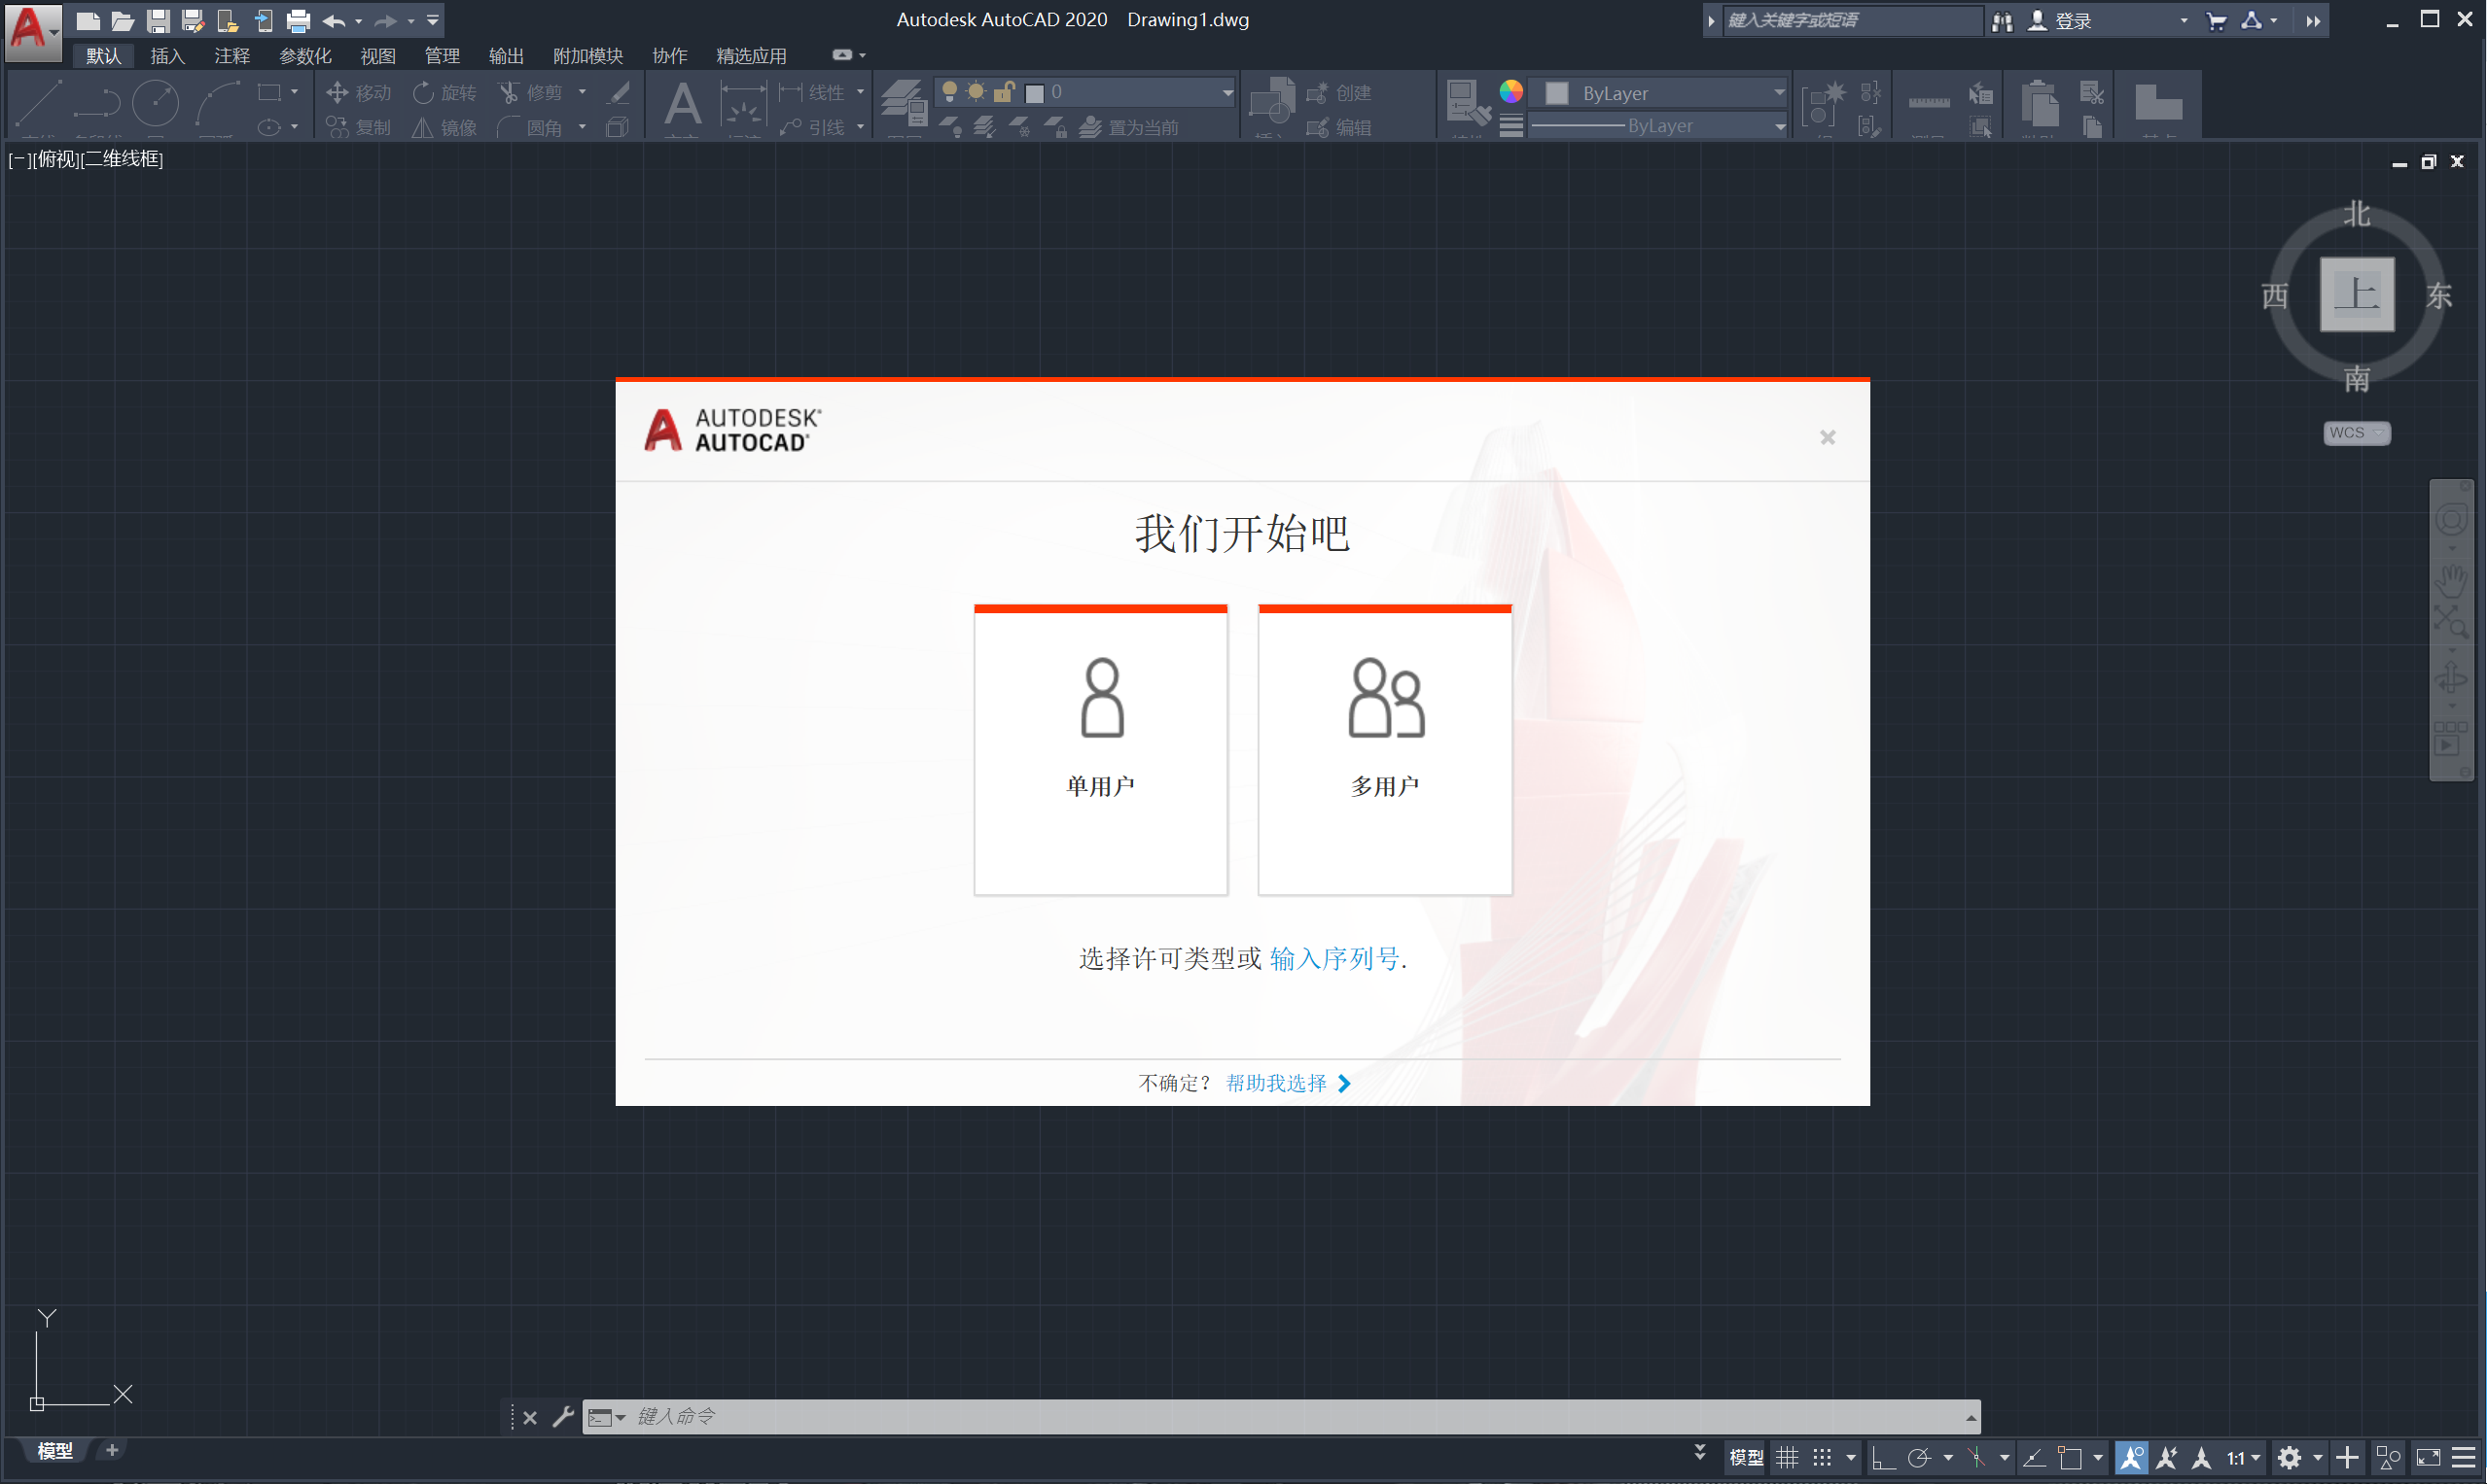The width and height of the screenshot is (2487, 1484).
Task: Click the command line customize wrench icon
Action: coord(563,1416)
